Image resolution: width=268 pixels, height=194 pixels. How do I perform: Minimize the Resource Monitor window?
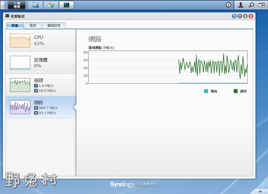click(240, 16)
